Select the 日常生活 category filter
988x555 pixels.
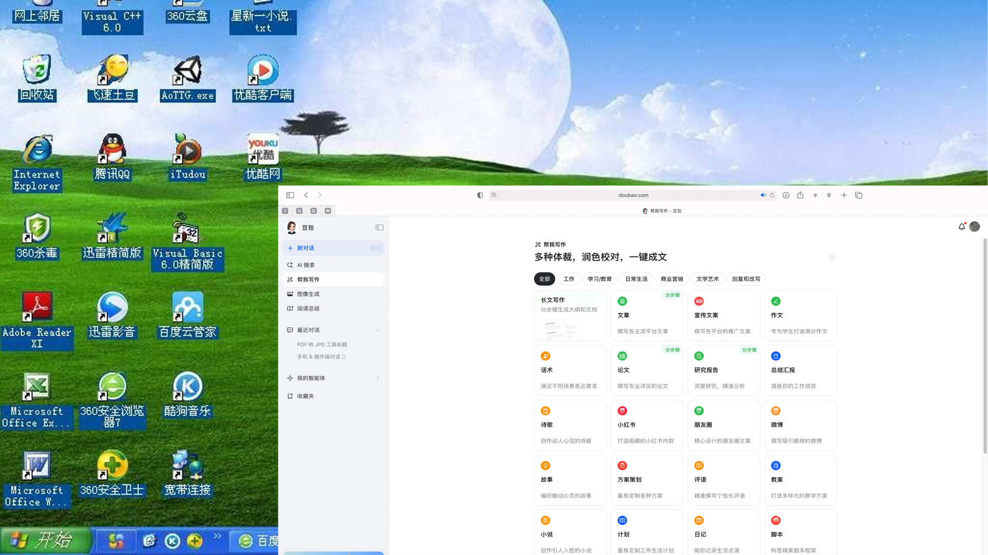click(636, 279)
